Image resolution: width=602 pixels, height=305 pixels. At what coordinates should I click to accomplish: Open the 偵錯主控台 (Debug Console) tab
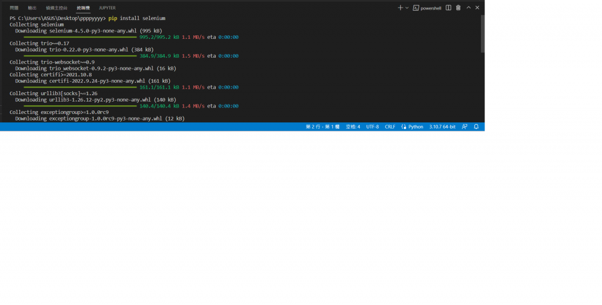[x=56, y=8]
